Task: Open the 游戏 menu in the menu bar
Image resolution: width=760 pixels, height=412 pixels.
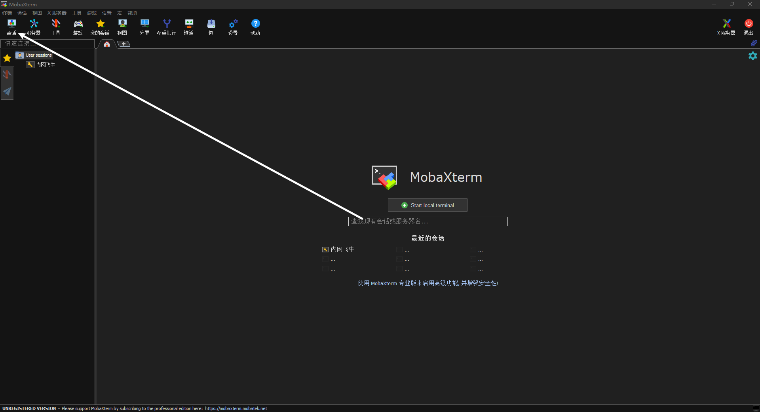Action: [92, 13]
